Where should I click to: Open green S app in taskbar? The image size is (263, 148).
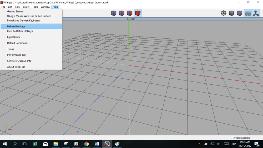tap(76, 144)
